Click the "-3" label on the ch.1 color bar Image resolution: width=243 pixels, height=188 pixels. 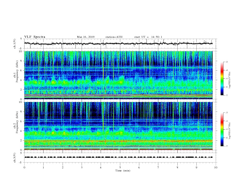[226, 62]
